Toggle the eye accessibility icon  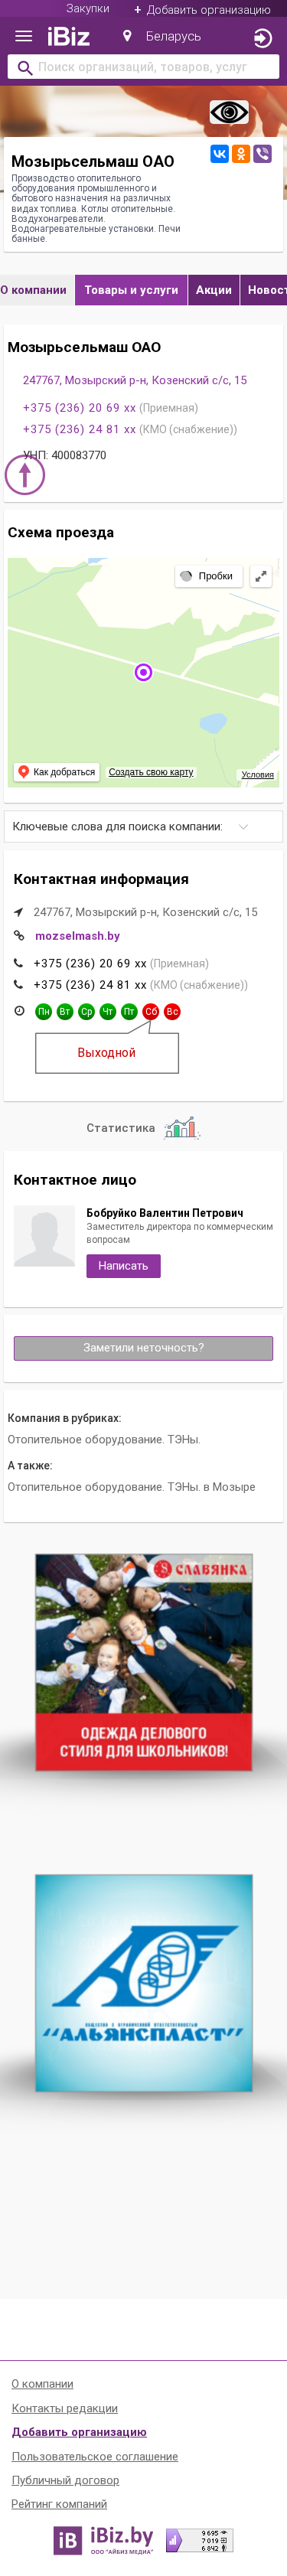tap(229, 112)
